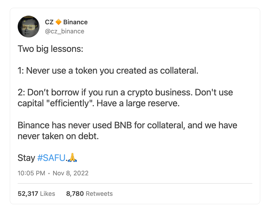Image resolution: width=269 pixels, height=209 pixels.
Task: Click Binance in the account display name
Action: (x=75, y=22)
